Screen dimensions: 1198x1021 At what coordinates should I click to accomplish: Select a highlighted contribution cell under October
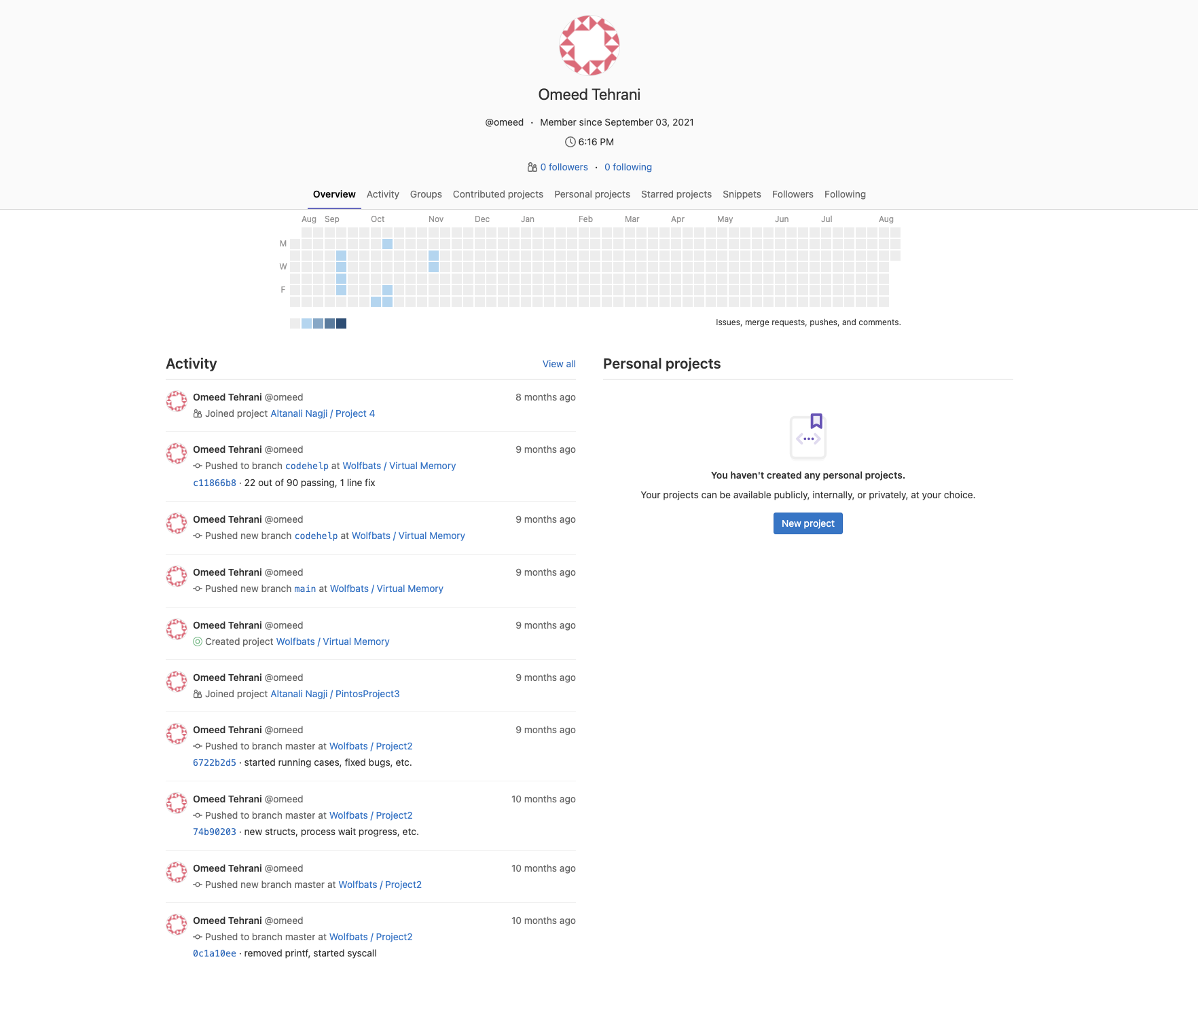coord(388,244)
